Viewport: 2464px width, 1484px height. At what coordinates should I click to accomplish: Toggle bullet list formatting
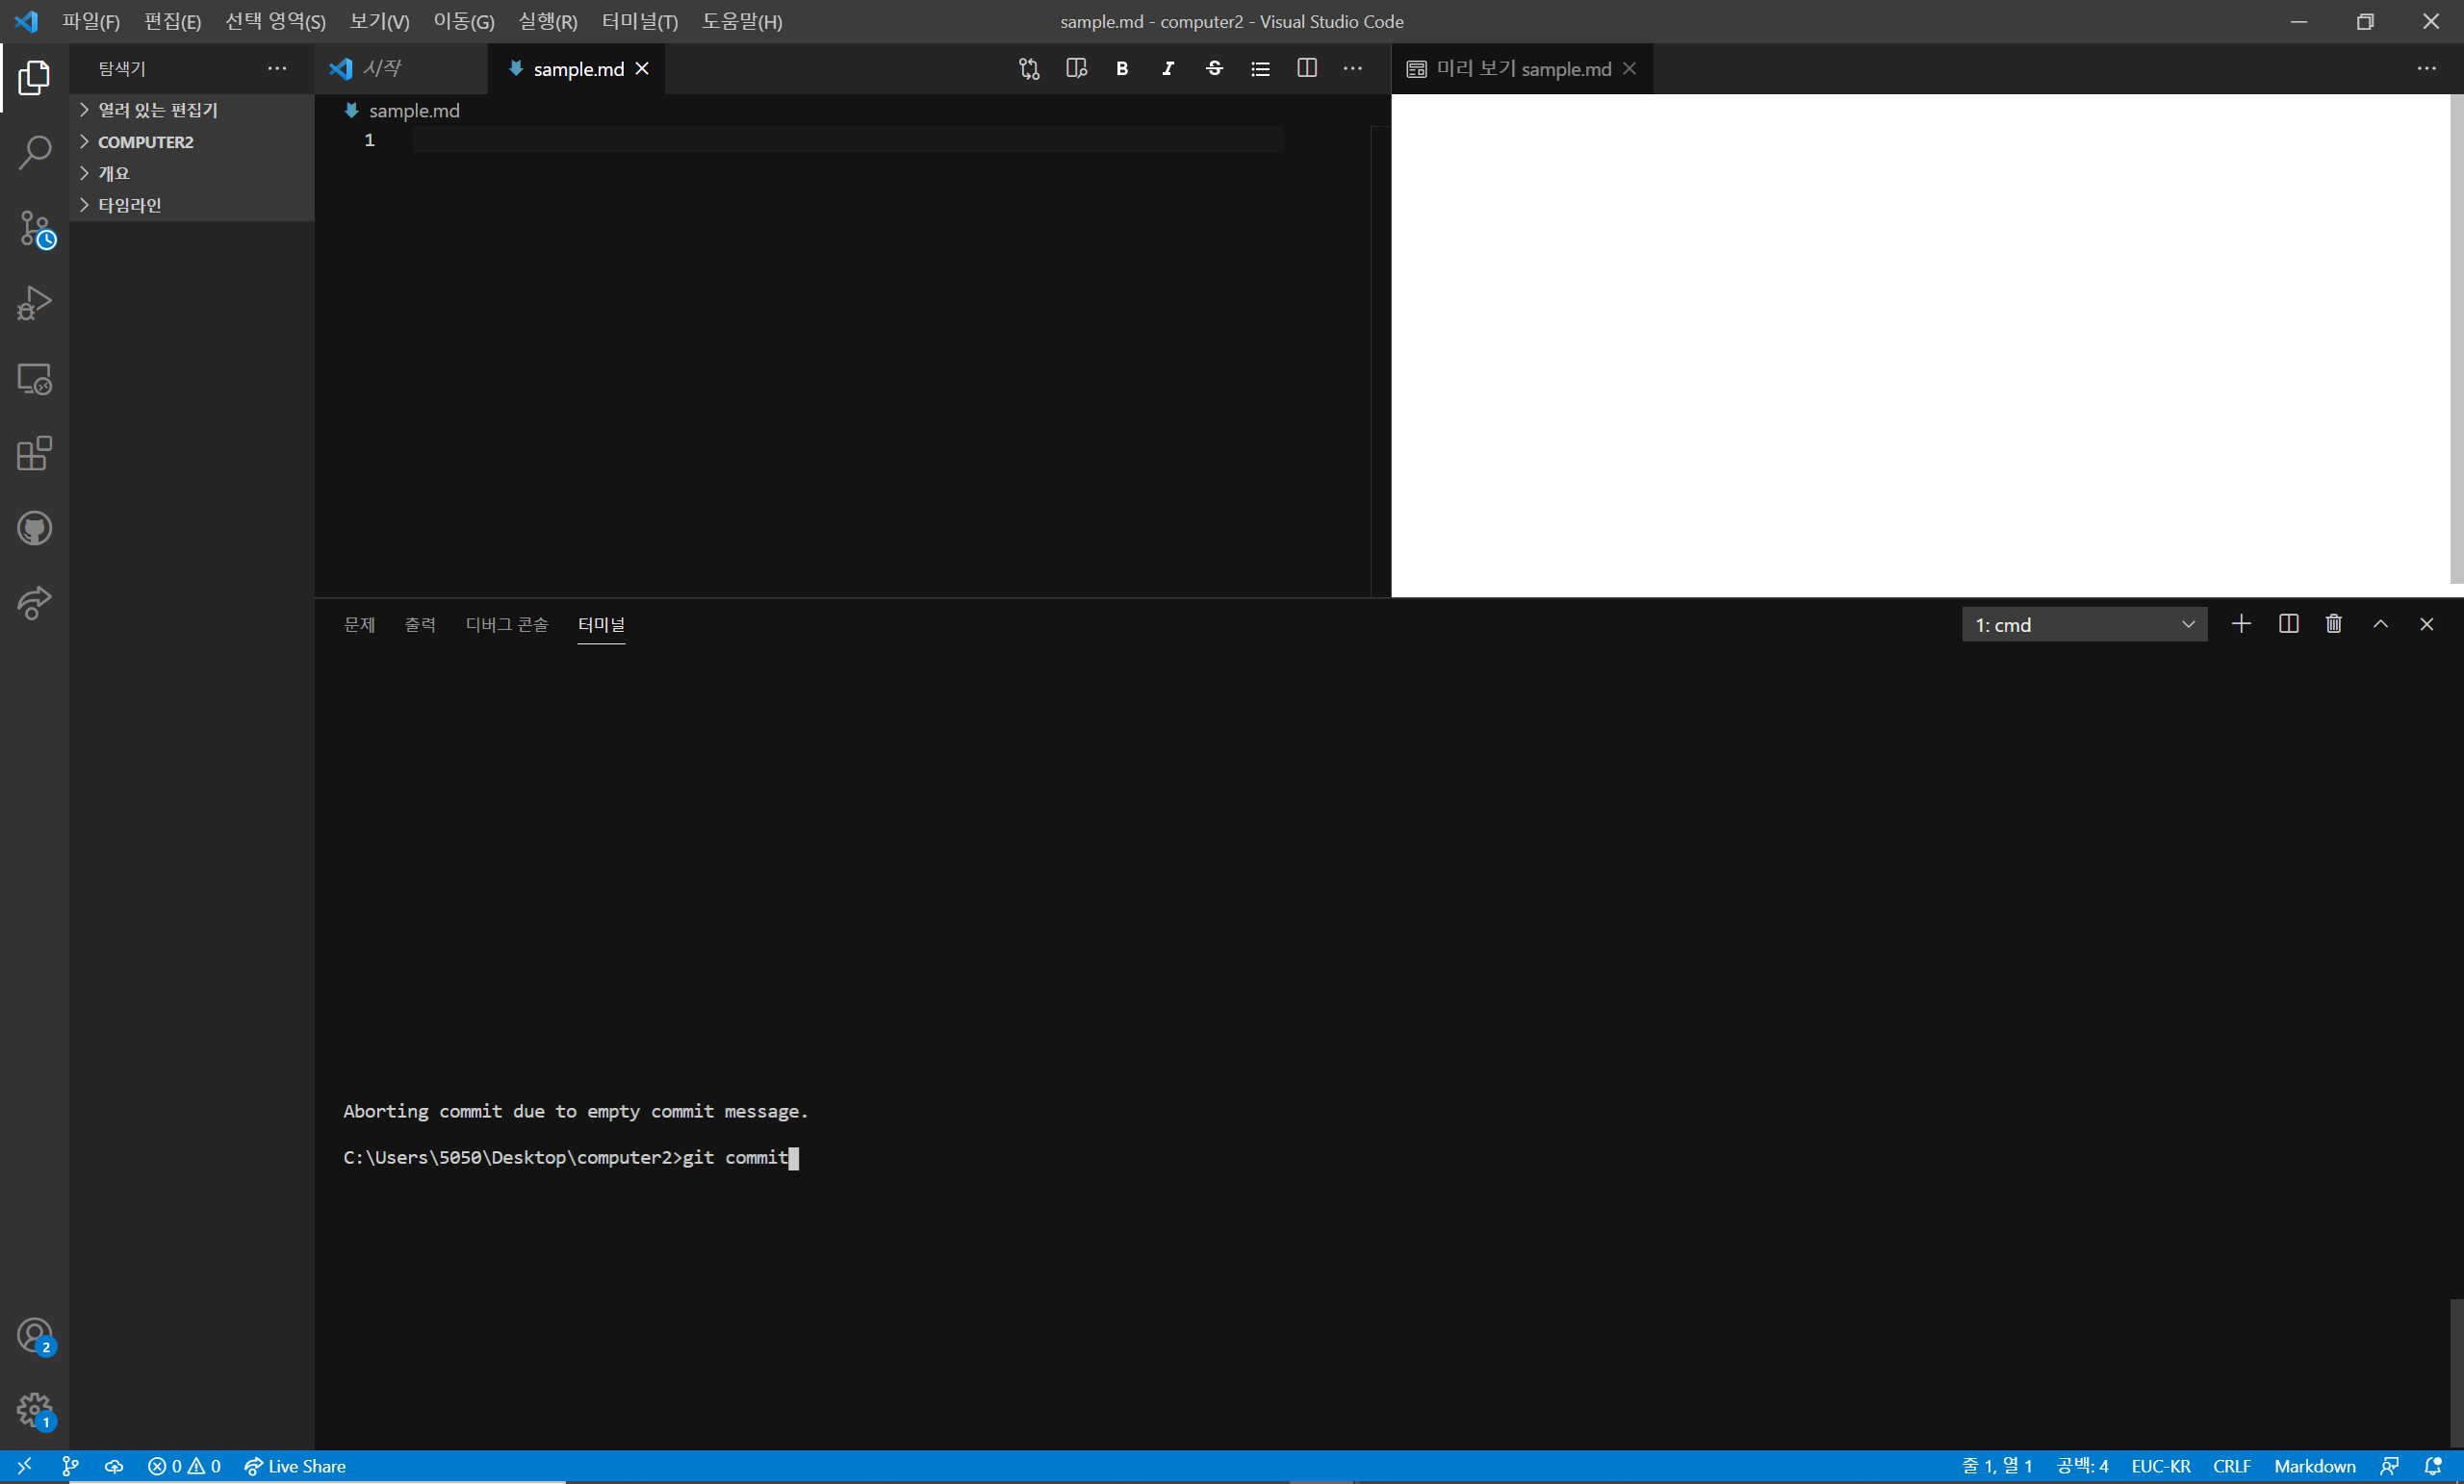[1260, 69]
